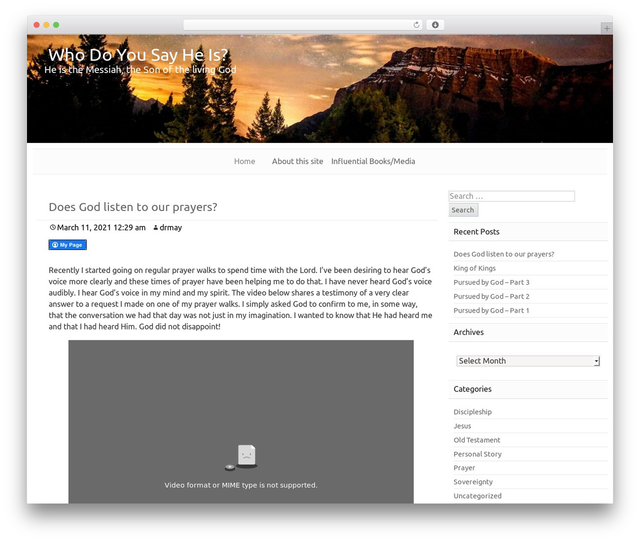Click the browser reload icon
Viewport: 640px width, 542px height.
point(416,25)
